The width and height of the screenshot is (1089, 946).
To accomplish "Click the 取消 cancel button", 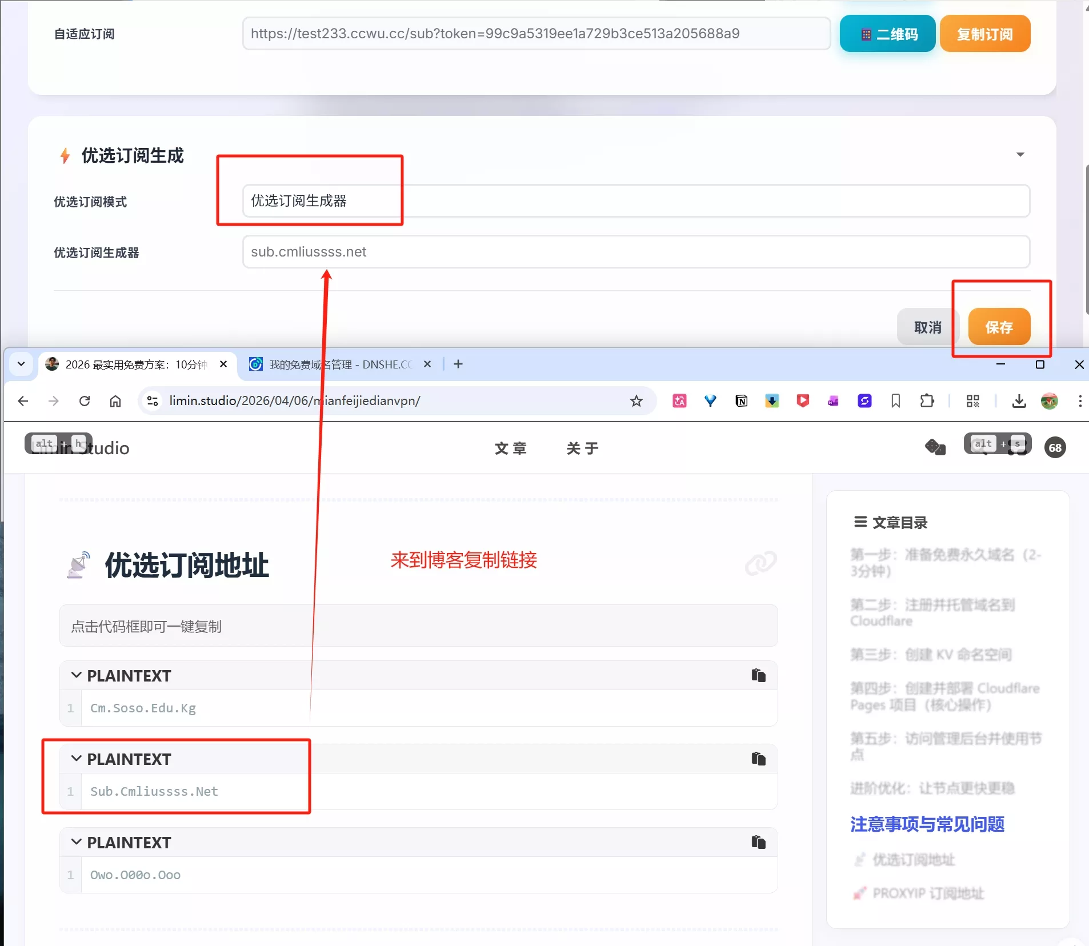I will tap(927, 327).
